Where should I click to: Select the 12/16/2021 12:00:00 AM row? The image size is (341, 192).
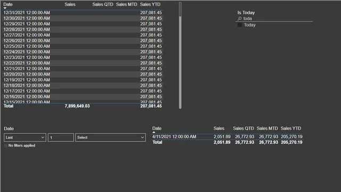pos(83,97)
